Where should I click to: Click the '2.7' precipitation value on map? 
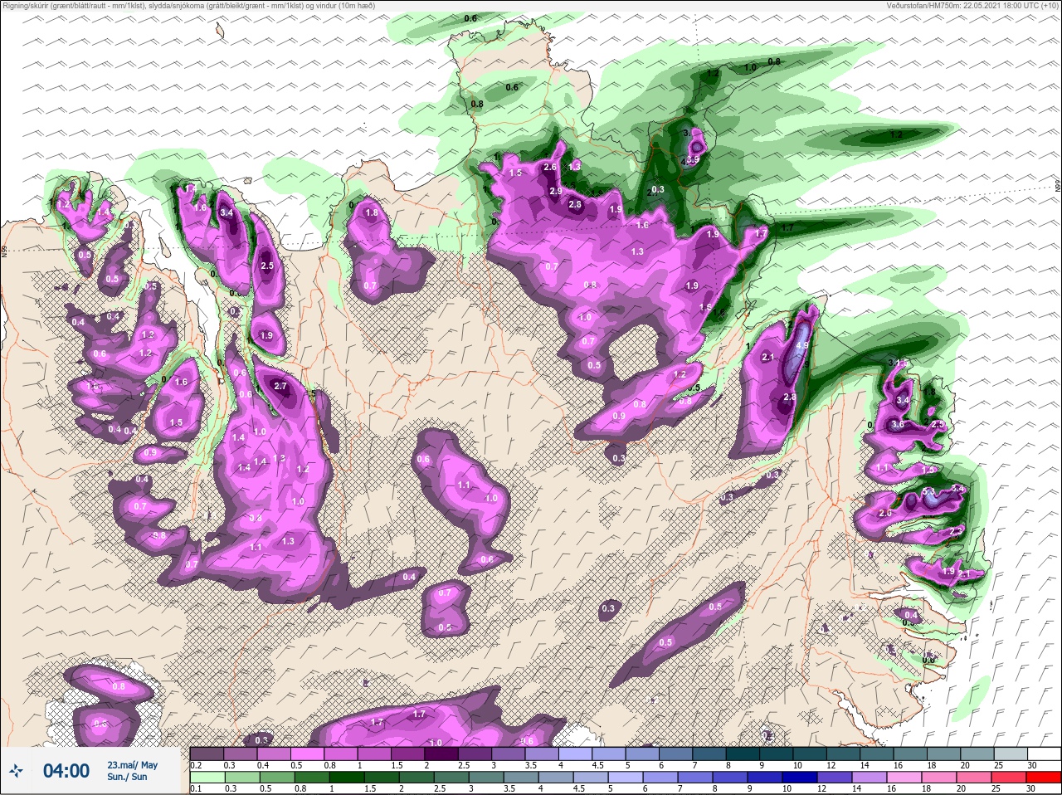pyautogui.click(x=280, y=386)
